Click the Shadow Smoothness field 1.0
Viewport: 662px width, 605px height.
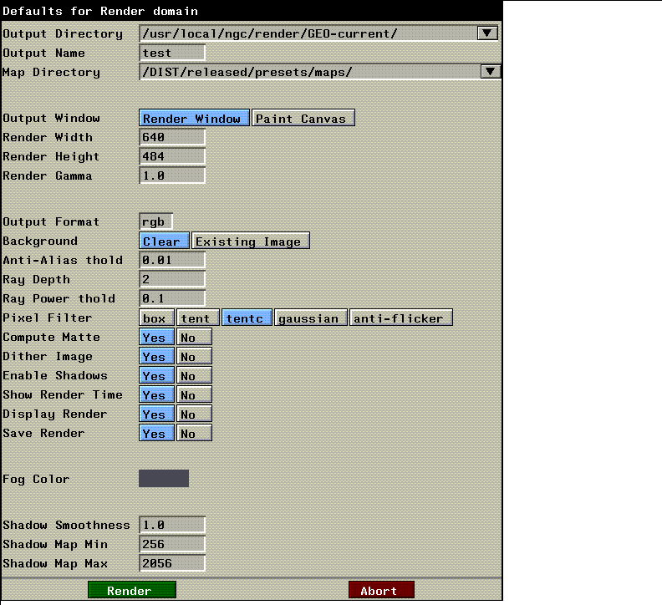click(x=172, y=525)
